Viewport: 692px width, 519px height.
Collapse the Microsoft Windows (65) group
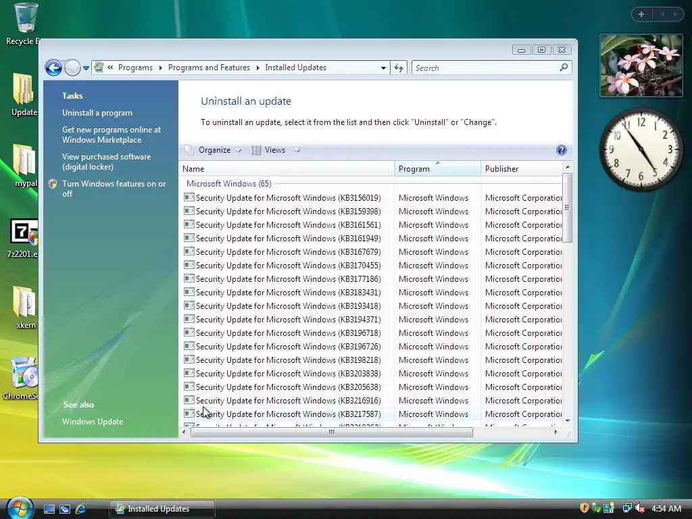pos(228,184)
